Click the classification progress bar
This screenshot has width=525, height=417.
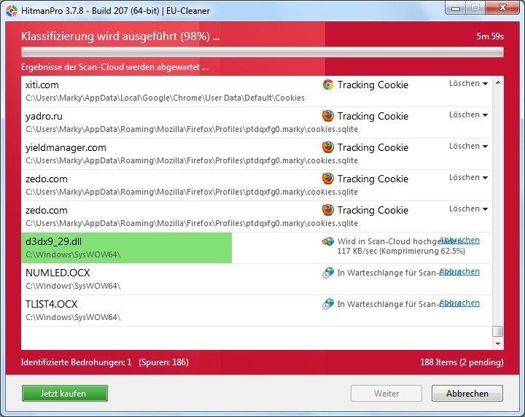(262, 52)
